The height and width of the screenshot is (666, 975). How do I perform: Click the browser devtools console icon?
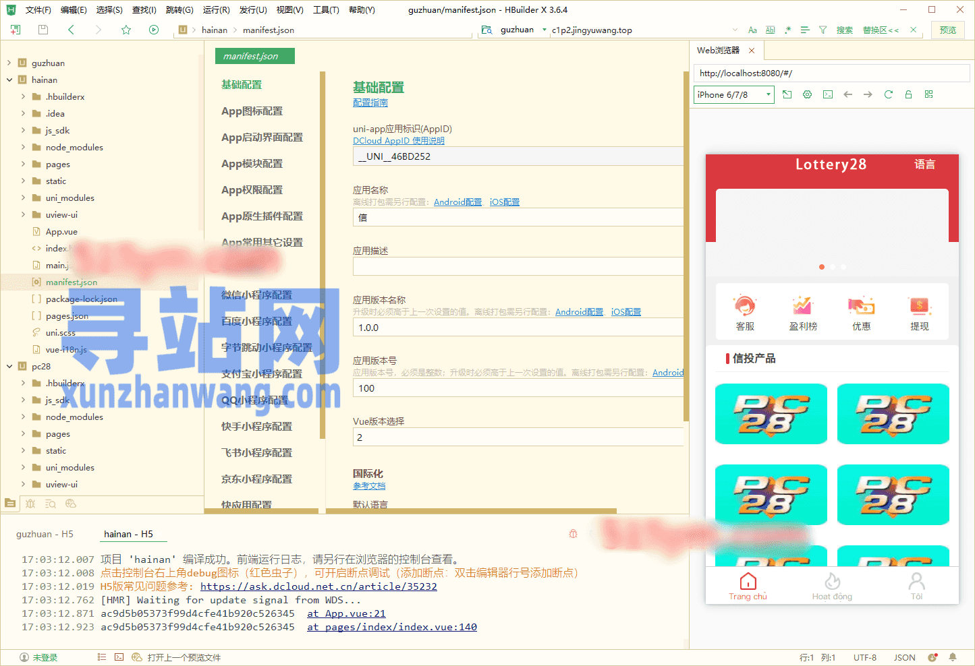[828, 94]
